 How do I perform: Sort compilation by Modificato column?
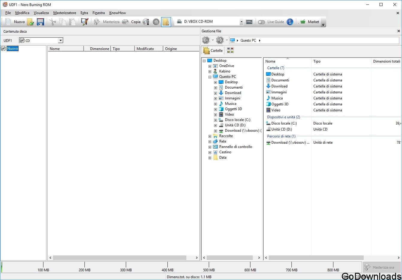pyautogui.click(x=149, y=49)
